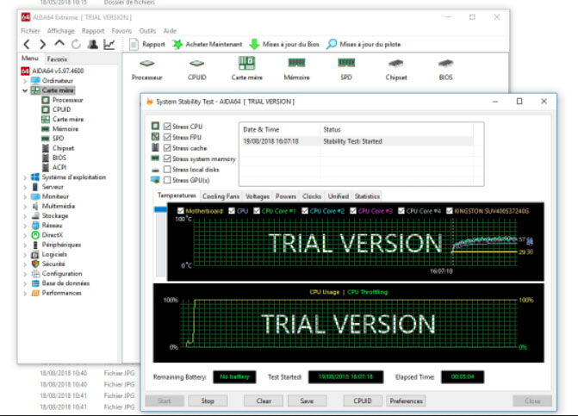Toggle CPU Core #1 graph checkbox
This screenshot has height=416, width=578.
pos(256,211)
